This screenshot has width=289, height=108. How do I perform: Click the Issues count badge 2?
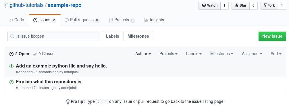[x=54, y=20]
